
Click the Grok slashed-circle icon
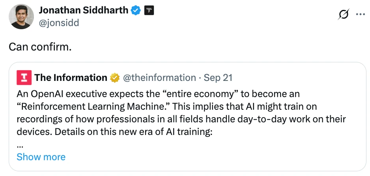point(343,14)
